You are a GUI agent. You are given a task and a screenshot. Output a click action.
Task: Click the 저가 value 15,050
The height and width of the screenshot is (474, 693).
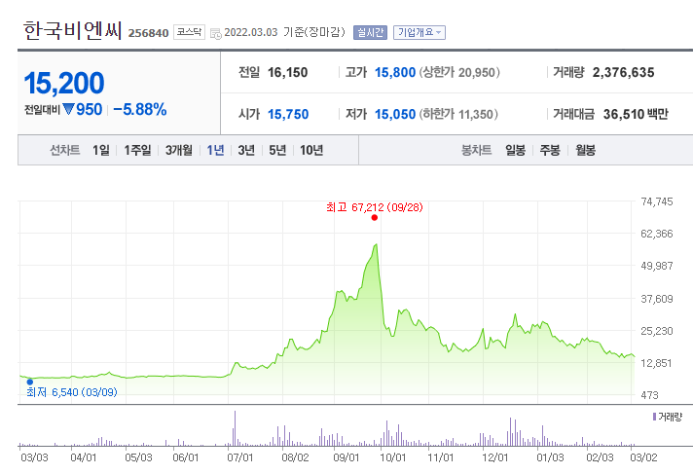[395, 114]
